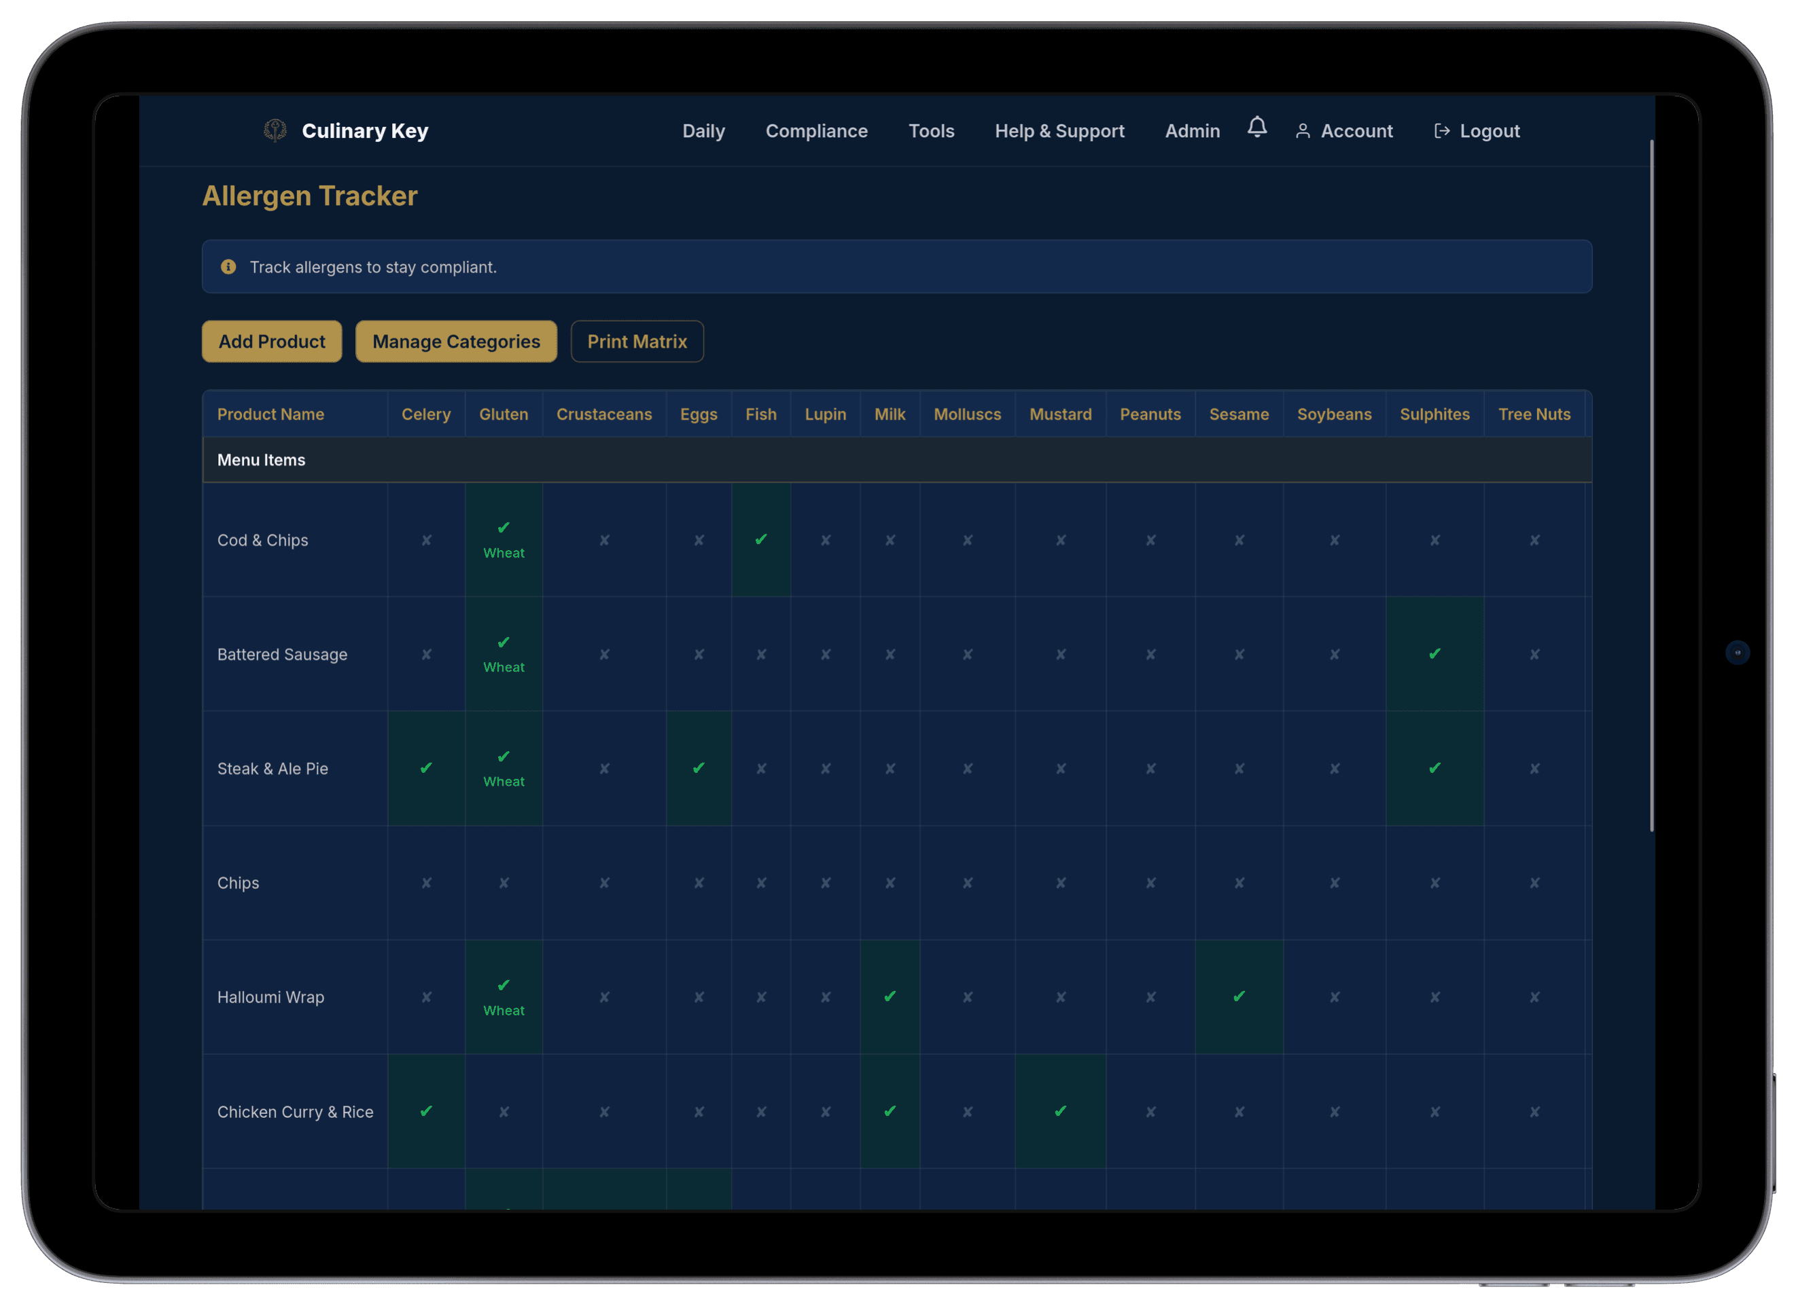Click the Molluscs column header
Image resolution: width=1794 pixels, height=1304 pixels.
coord(968,414)
